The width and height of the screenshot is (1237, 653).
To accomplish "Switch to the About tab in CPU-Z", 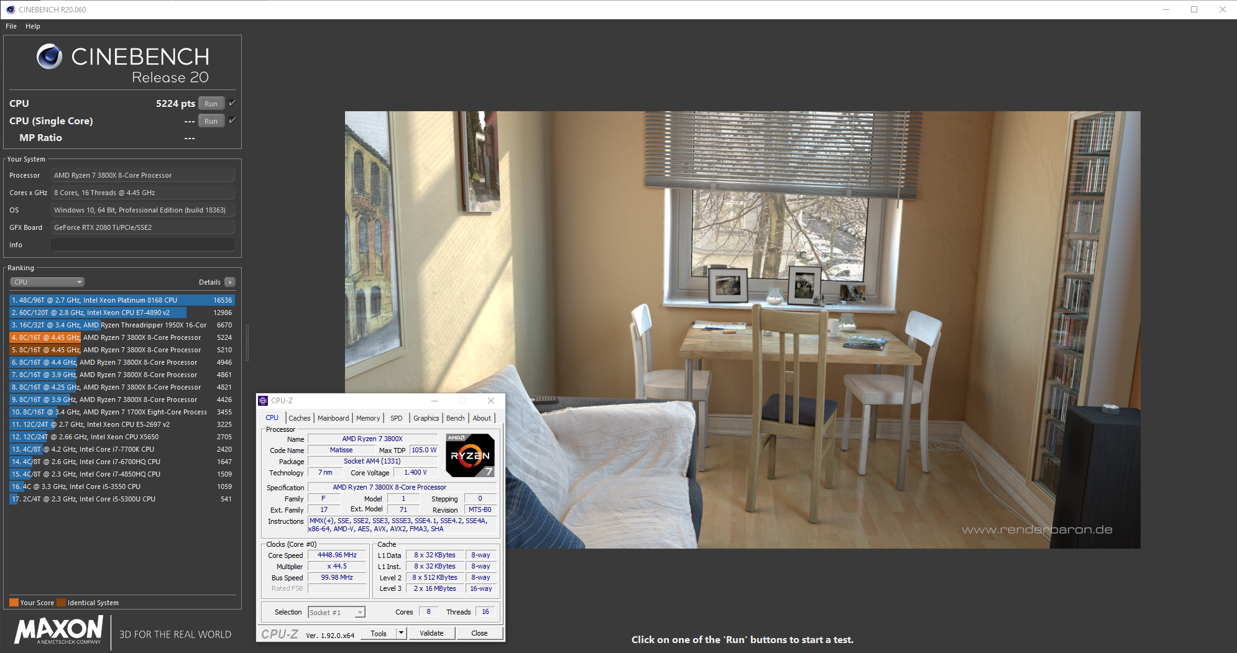I will click(x=482, y=418).
